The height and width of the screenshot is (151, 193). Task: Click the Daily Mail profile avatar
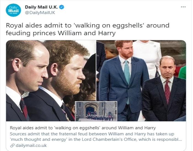coord(13,10)
